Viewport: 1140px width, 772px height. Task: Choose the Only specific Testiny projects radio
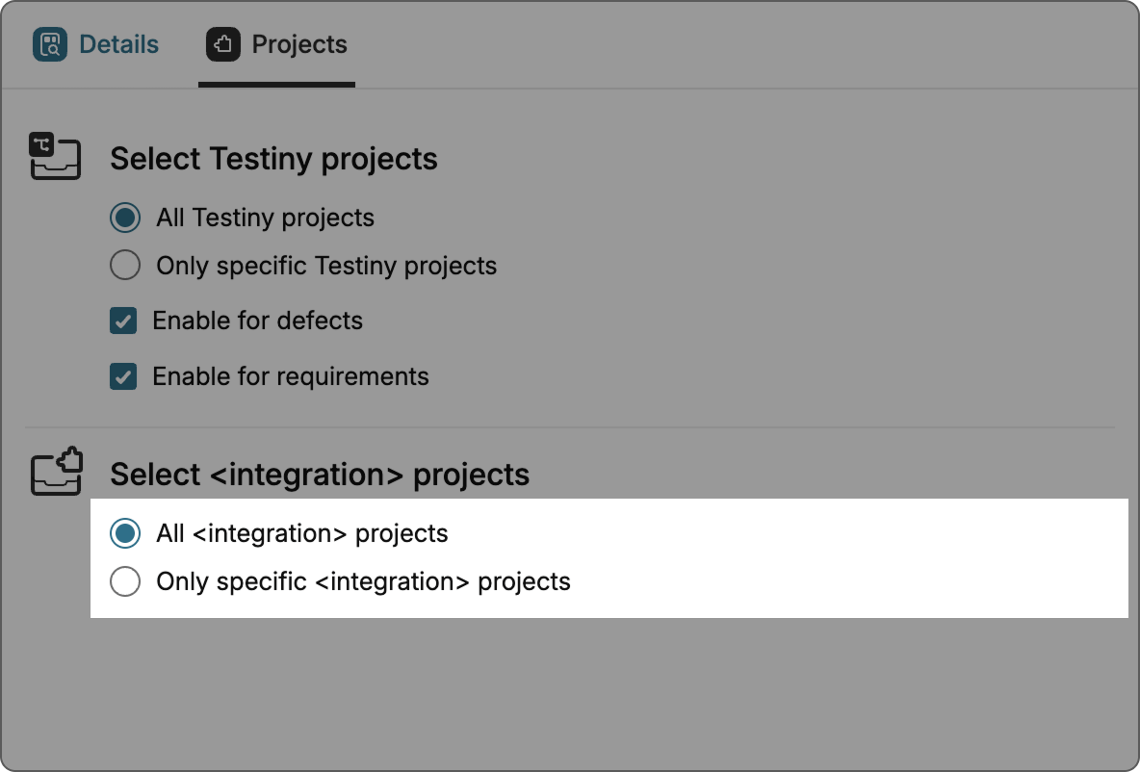125,265
